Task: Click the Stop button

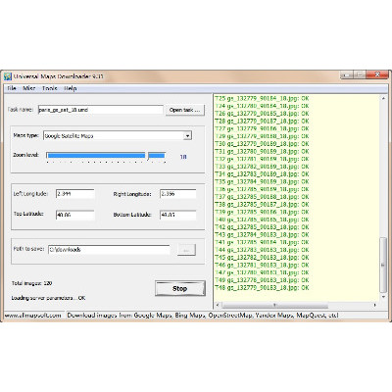Action: [x=180, y=288]
